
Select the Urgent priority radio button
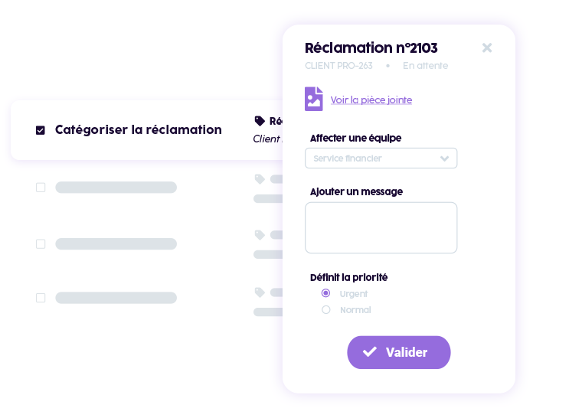(x=326, y=293)
